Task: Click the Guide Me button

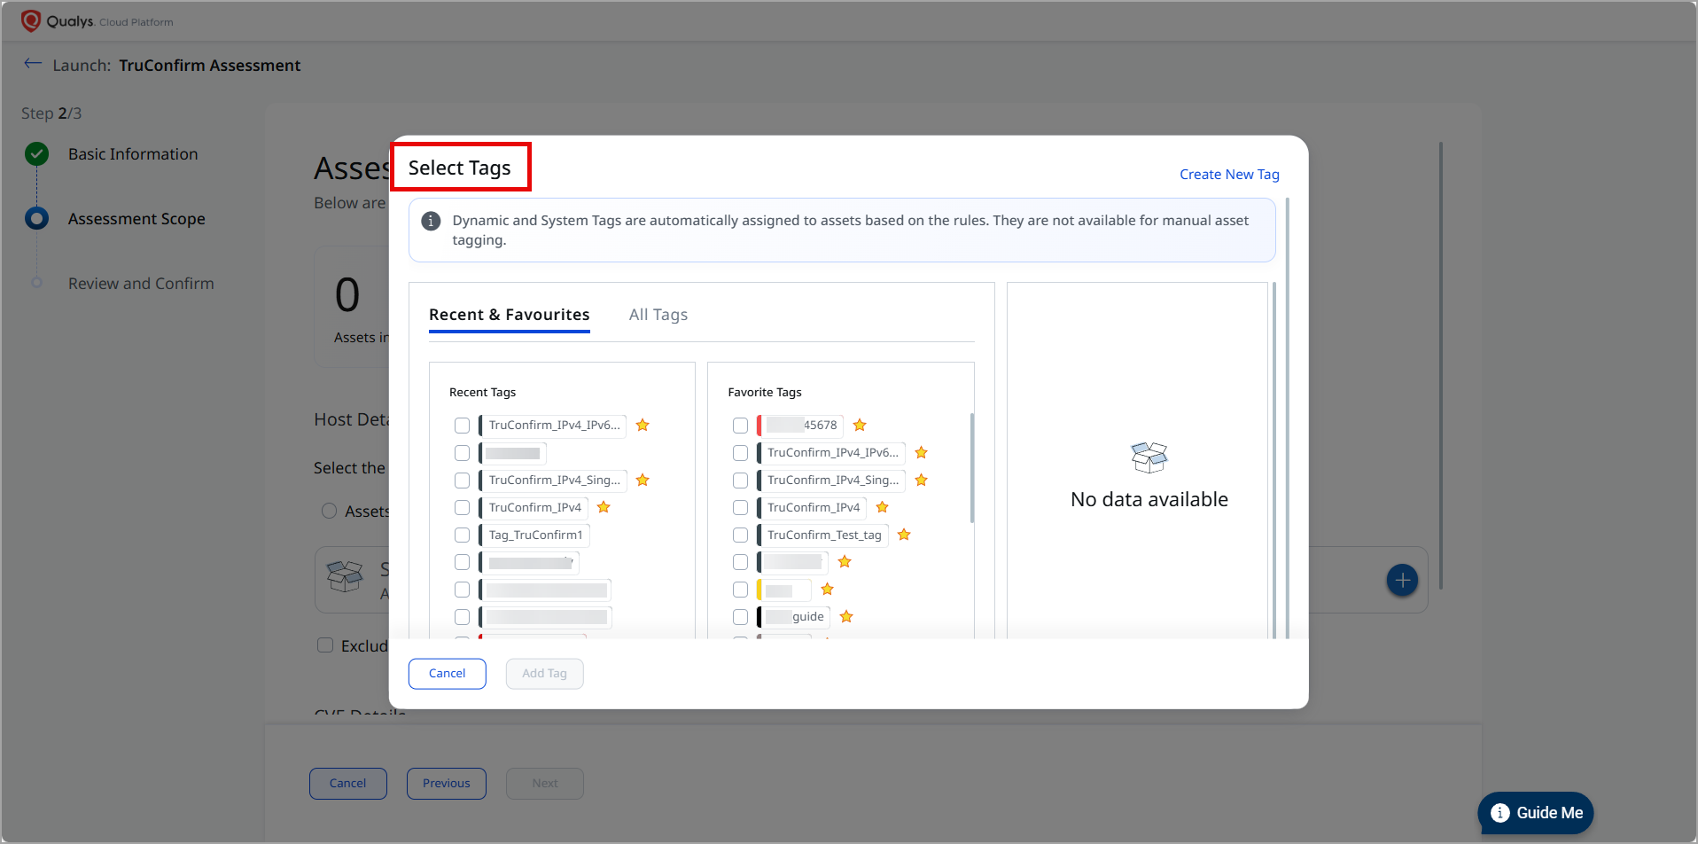Action: click(1536, 813)
